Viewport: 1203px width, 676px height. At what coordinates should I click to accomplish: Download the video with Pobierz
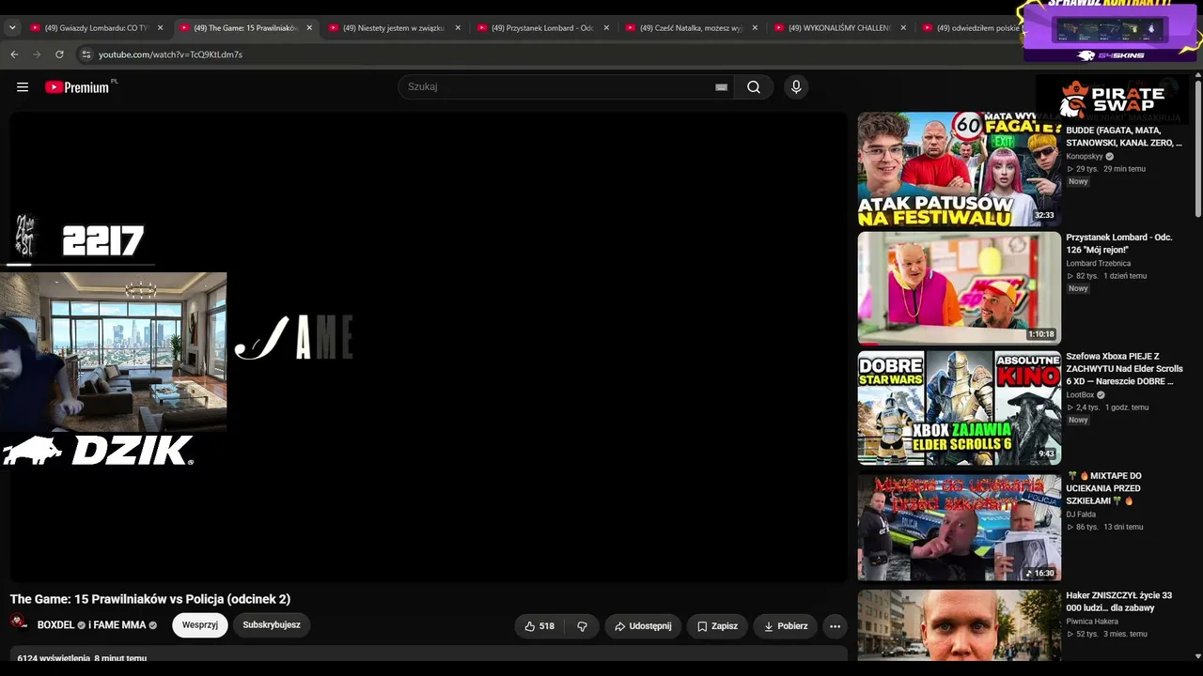pos(785,626)
